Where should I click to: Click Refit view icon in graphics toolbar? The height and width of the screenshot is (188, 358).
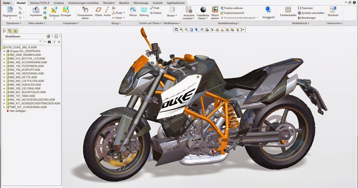pyautogui.click(x=176, y=30)
